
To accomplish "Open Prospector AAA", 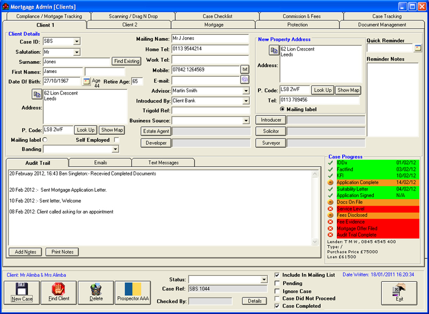I will coord(133,293).
